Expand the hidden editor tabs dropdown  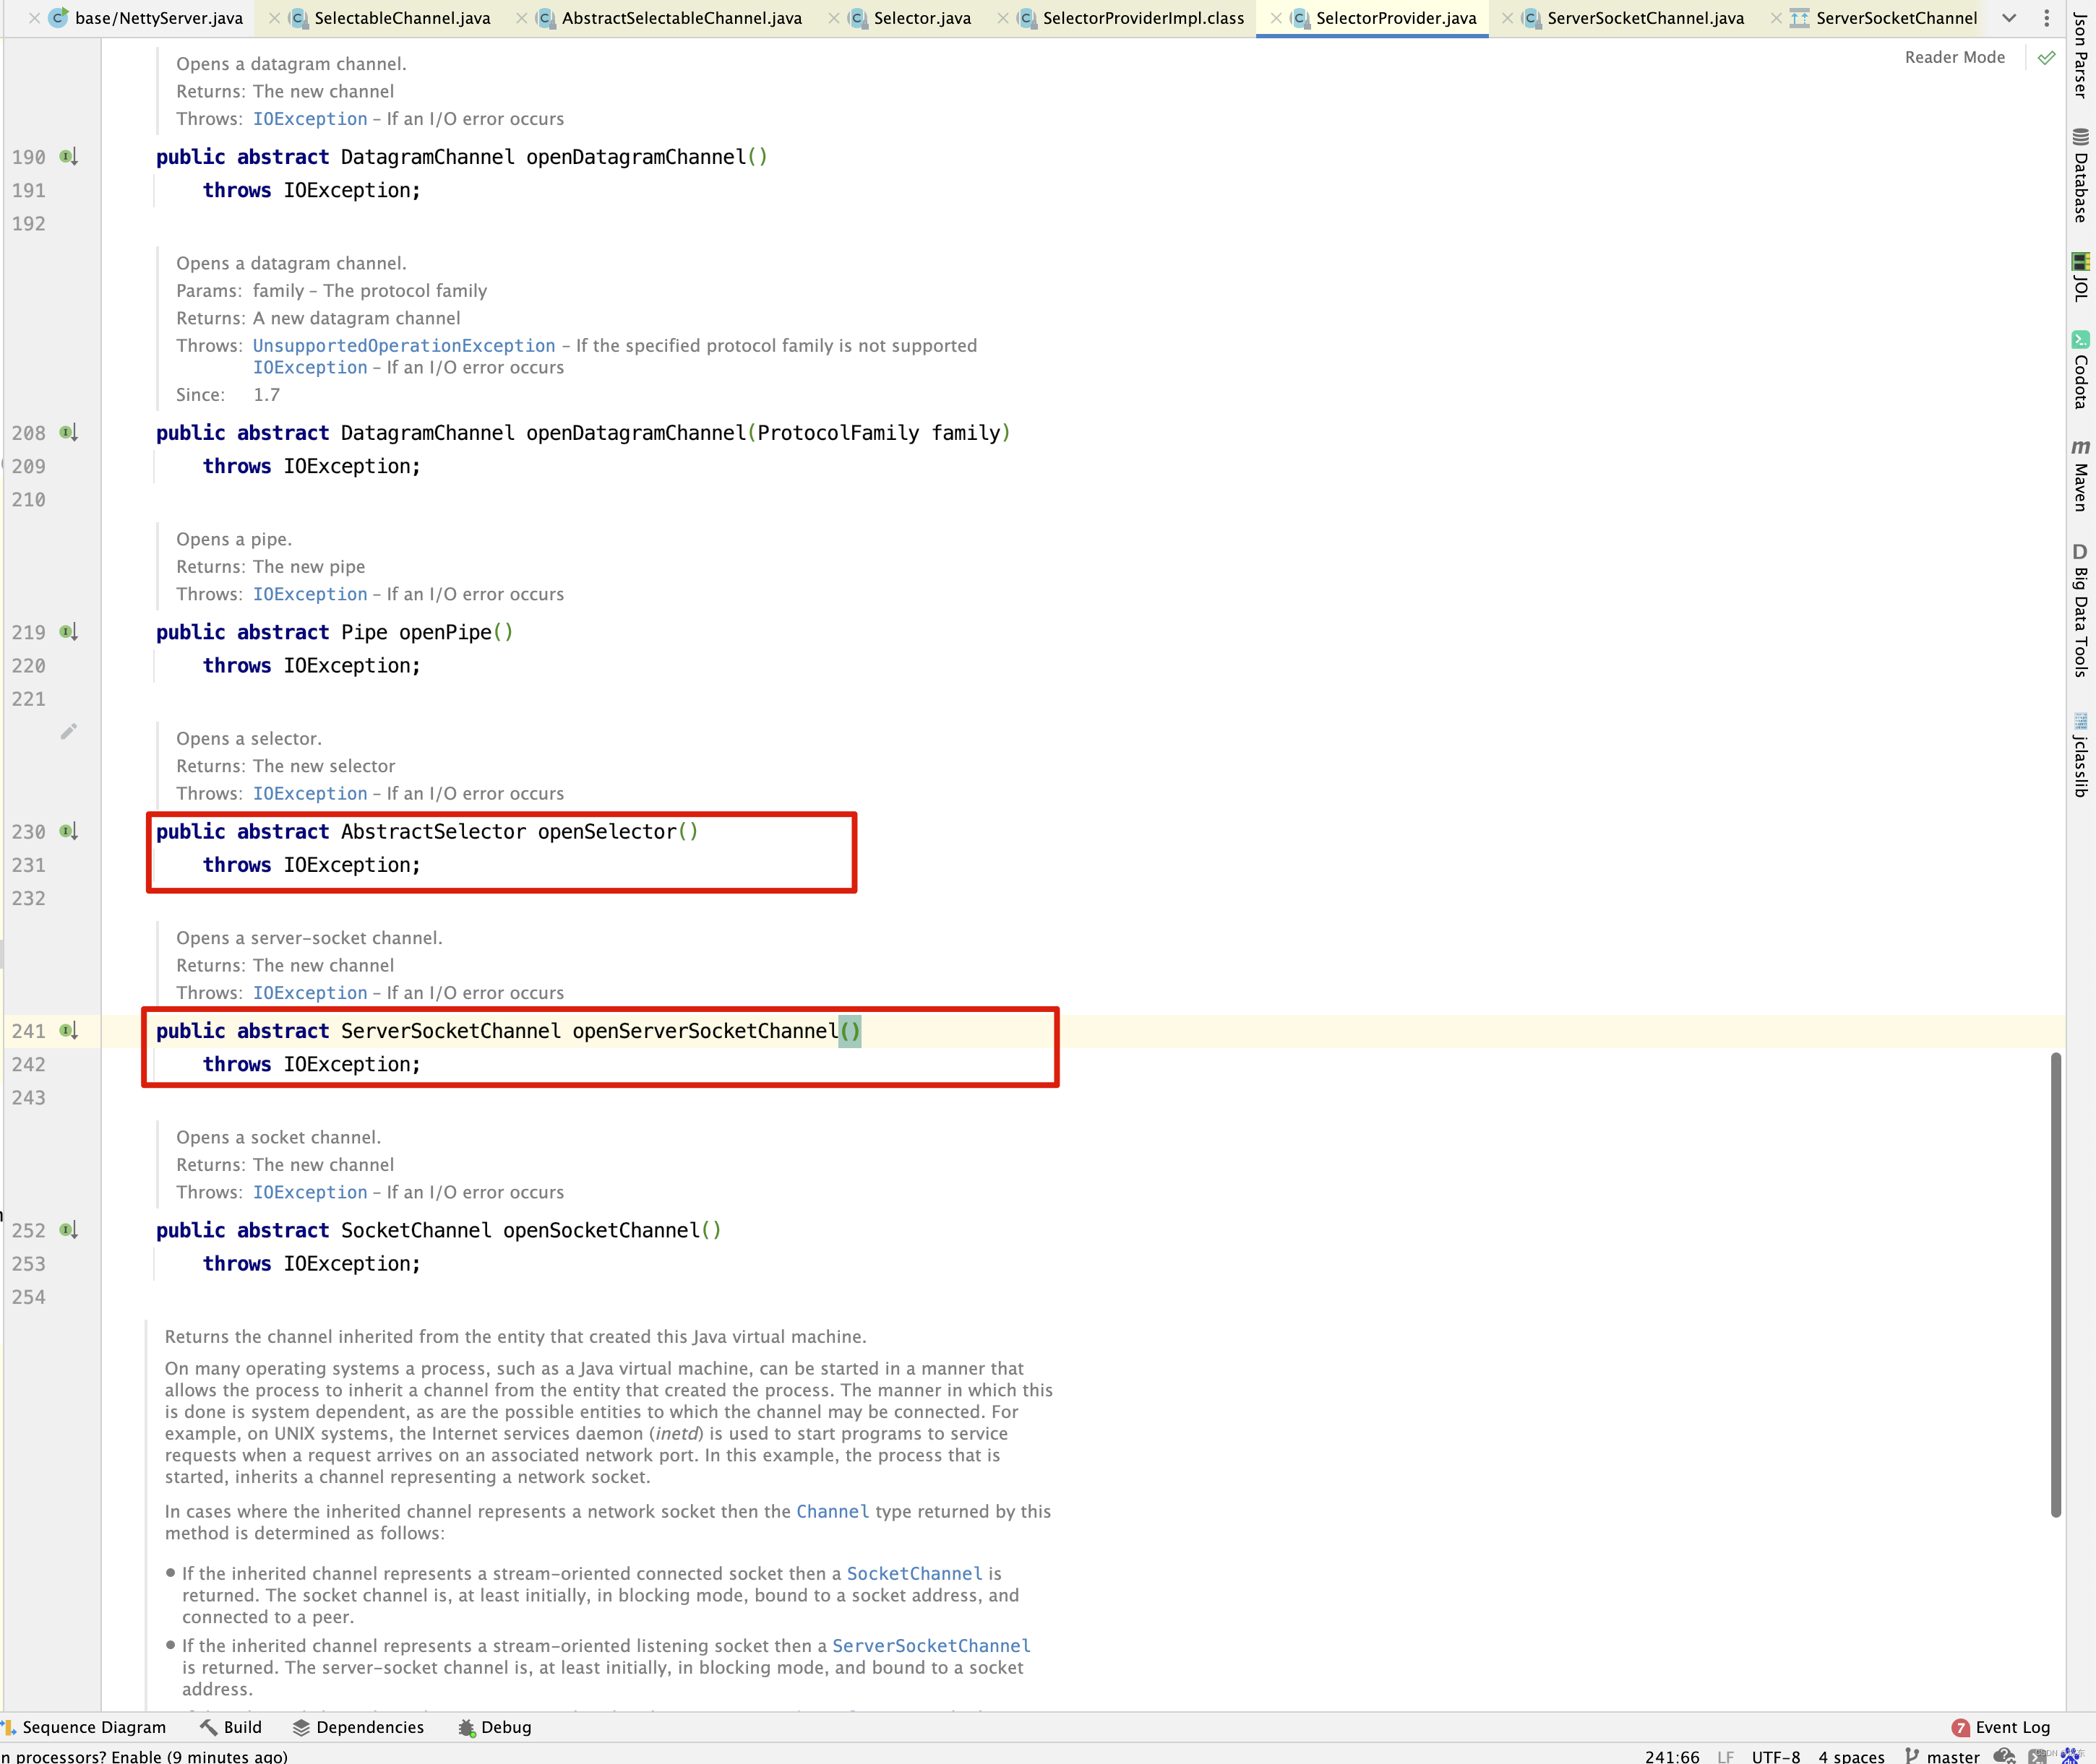[2009, 18]
